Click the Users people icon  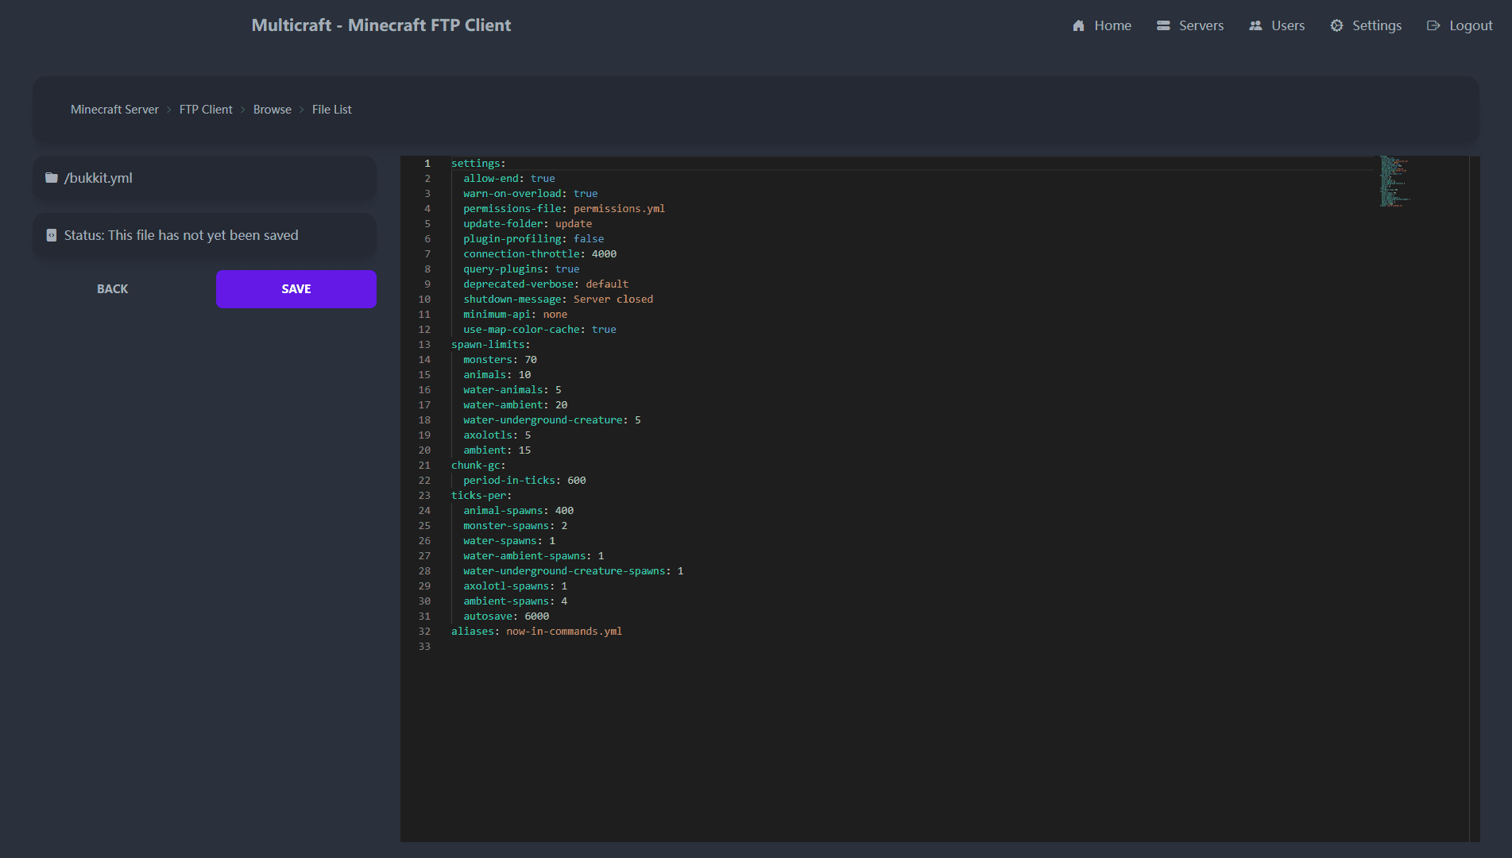point(1255,25)
